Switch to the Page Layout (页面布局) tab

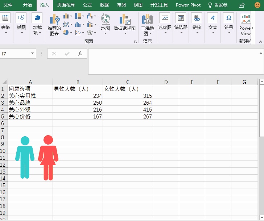coord(66,5)
